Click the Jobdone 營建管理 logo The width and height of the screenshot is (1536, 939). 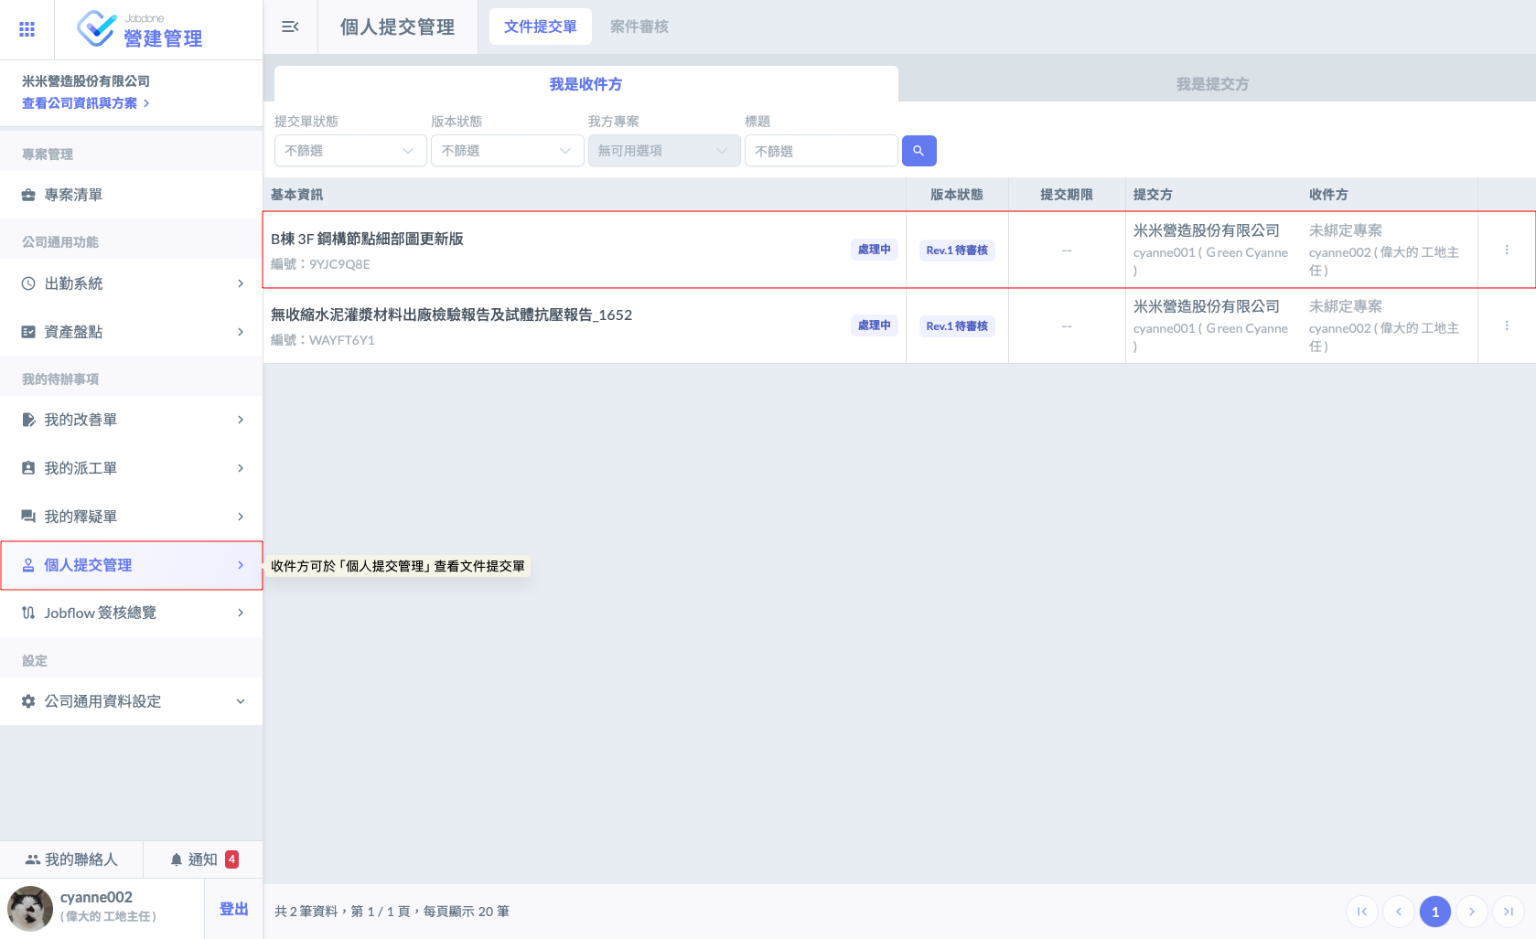coord(140,29)
